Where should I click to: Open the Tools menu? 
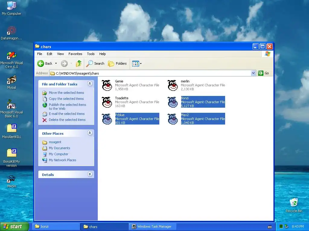click(x=91, y=54)
